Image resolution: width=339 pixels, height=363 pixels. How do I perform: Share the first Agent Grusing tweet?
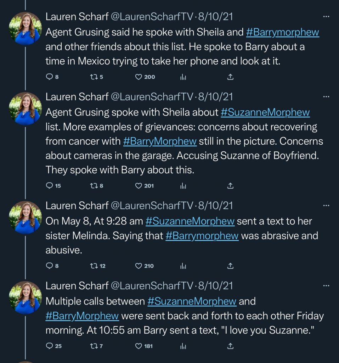pos(230,77)
